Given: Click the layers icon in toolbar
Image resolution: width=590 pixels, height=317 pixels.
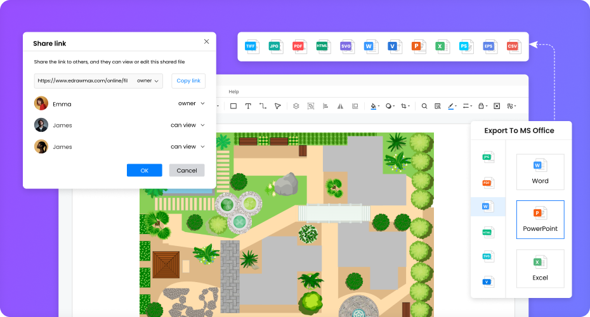Looking at the screenshot, I should 296,106.
